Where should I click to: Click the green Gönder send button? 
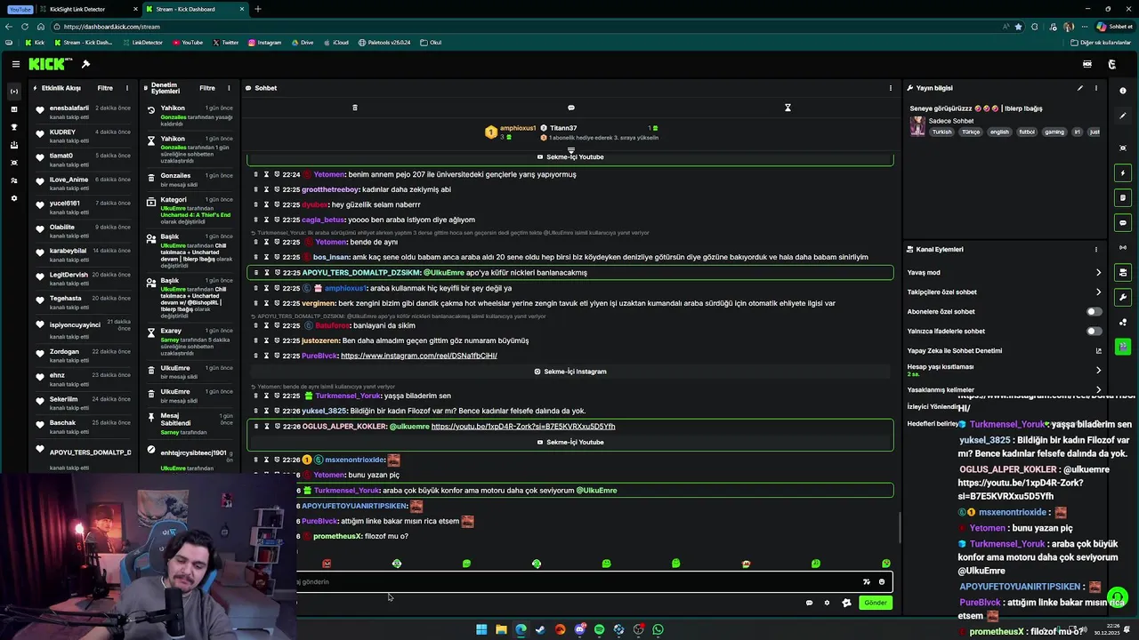876,603
